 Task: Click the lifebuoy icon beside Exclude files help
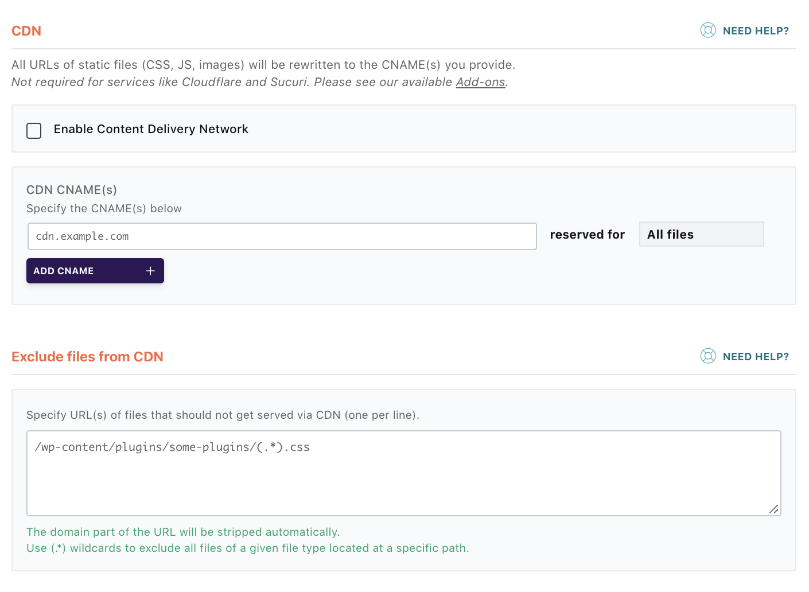pyautogui.click(x=708, y=356)
